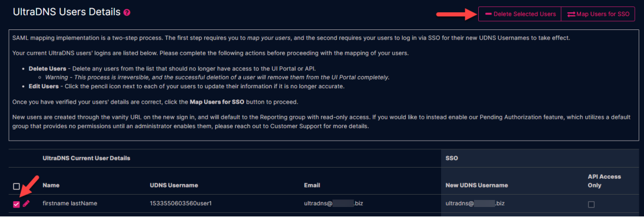Viewport: 644px width, 217px height.
Task: Click the Delete Selected Users button label
Action: [525, 14]
